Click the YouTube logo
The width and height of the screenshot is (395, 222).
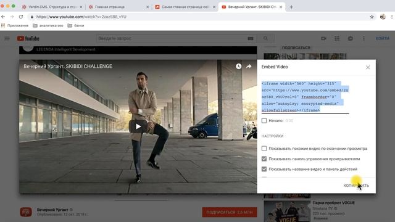tap(28, 38)
